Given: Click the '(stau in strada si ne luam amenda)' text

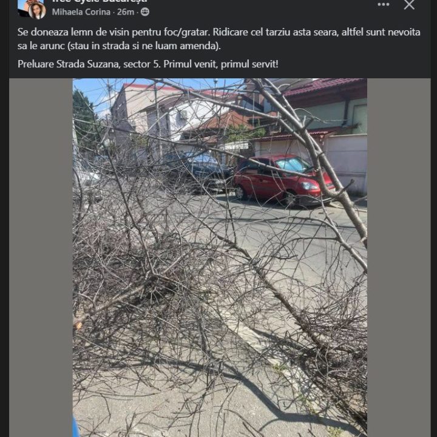Looking at the screenshot, I should 144,46.
